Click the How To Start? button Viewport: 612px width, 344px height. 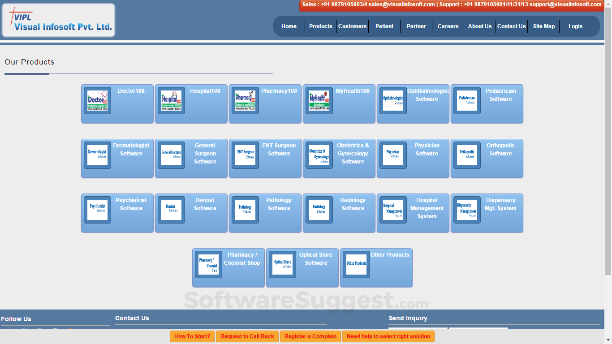[x=192, y=336]
